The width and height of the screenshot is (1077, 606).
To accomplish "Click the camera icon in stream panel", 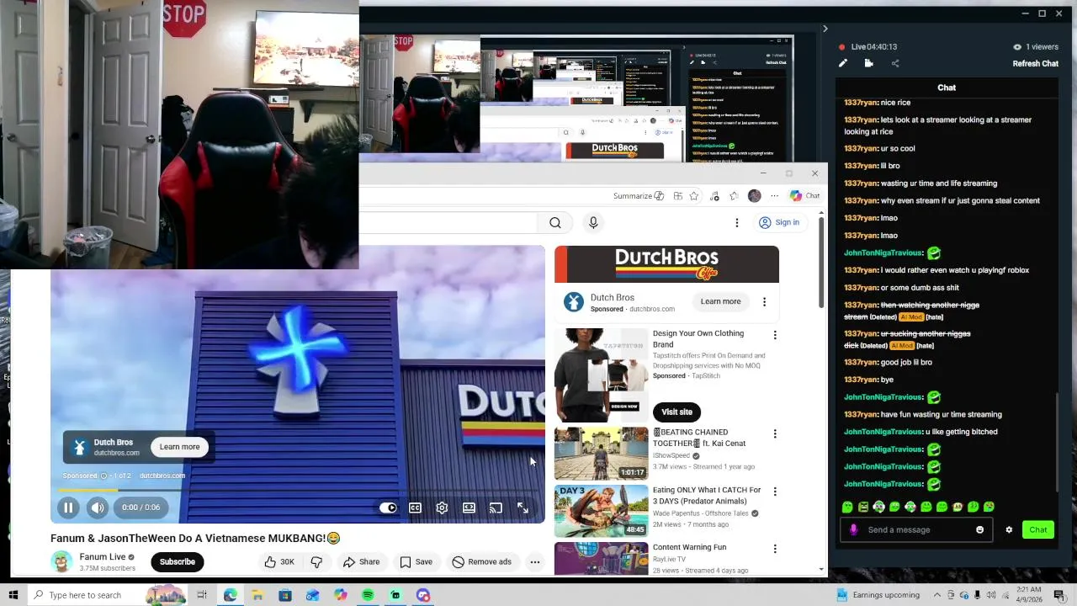I will pos(868,63).
